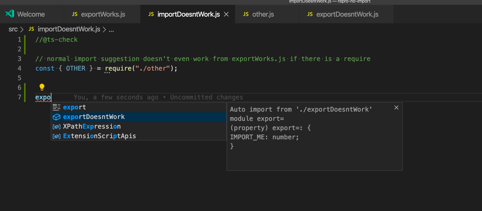The image size is (482, 211).
Task: Click 'IMPORT_ME: number;' in details panel
Action: click(264, 137)
